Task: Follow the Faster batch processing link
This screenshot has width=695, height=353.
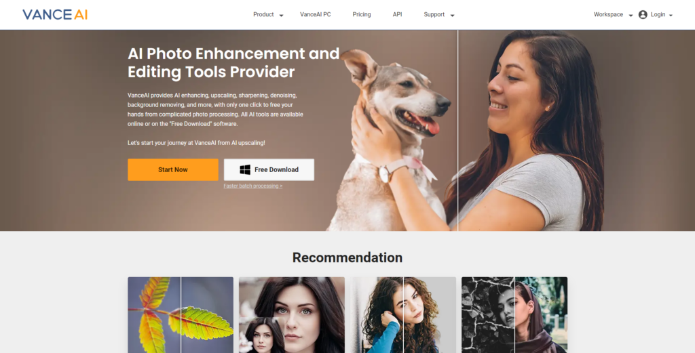Action: (x=252, y=186)
